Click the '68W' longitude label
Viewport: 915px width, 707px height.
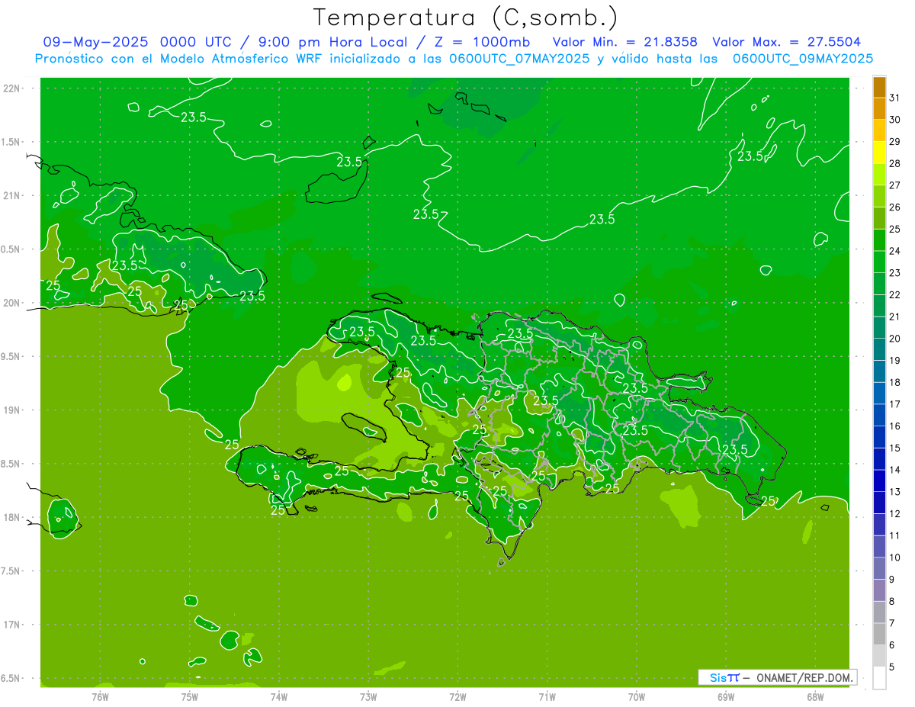814,697
